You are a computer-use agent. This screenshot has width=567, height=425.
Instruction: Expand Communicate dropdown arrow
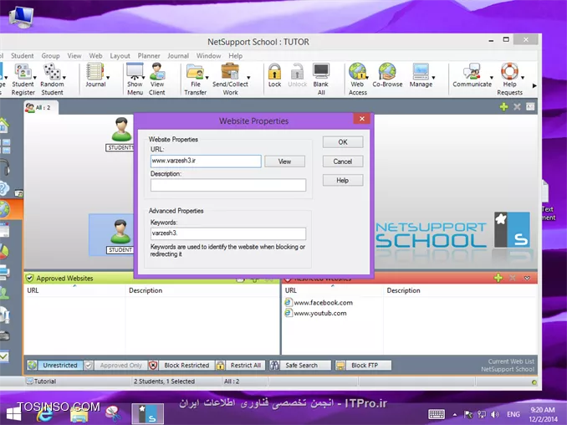pyautogui.click(x=492, y=78)
